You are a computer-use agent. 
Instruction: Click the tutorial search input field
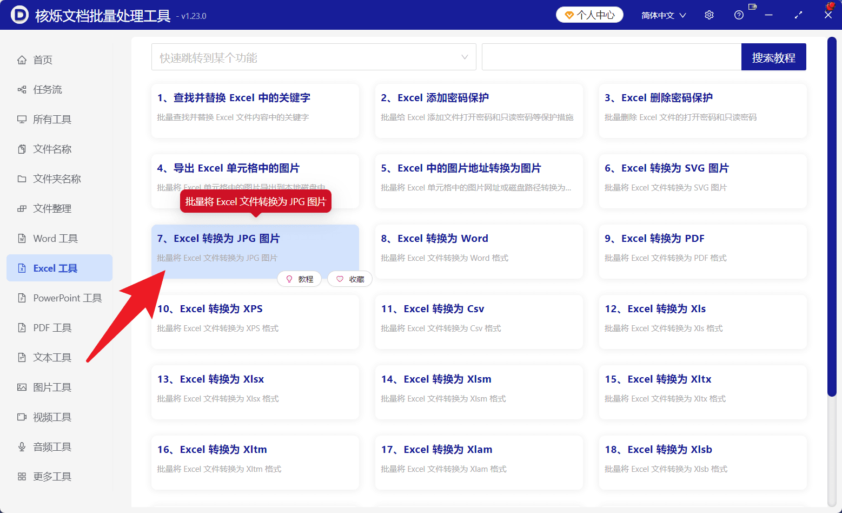(x=612, y=57)
